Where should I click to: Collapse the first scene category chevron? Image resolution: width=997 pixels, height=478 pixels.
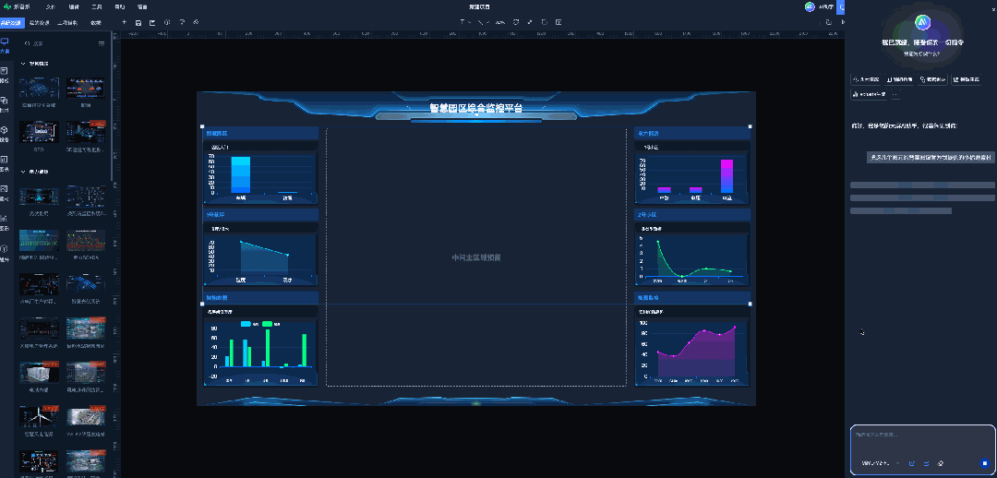coord(23,64)
